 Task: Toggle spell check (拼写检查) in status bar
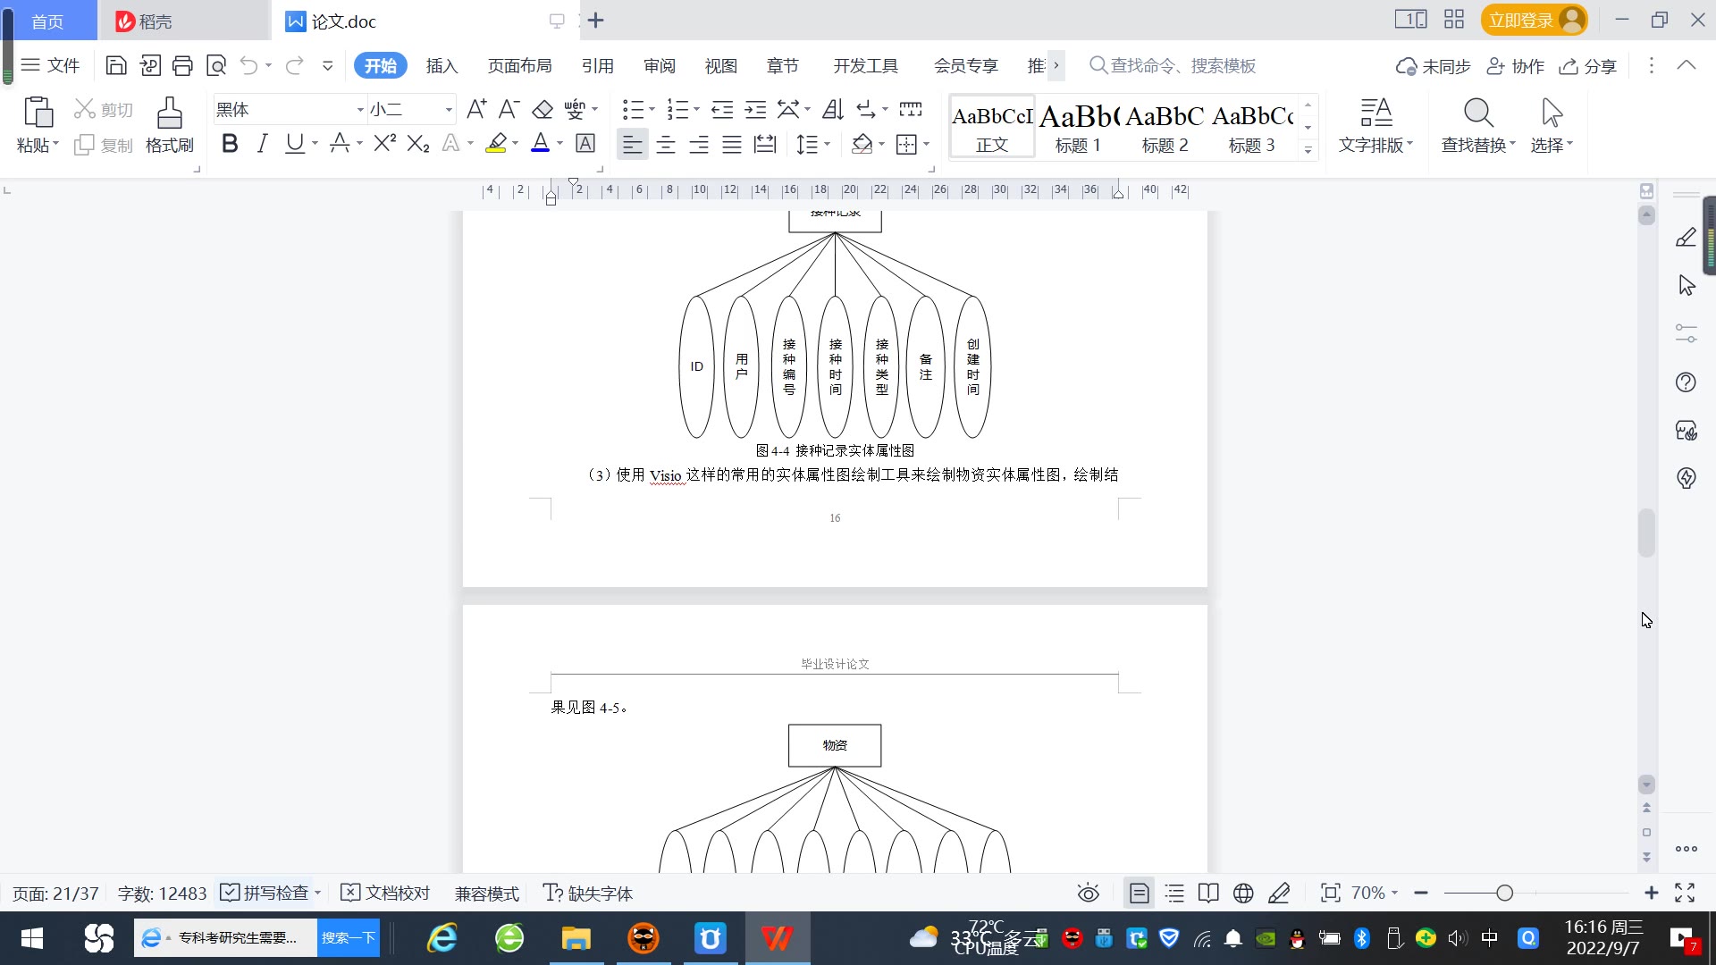coord(266,893)
